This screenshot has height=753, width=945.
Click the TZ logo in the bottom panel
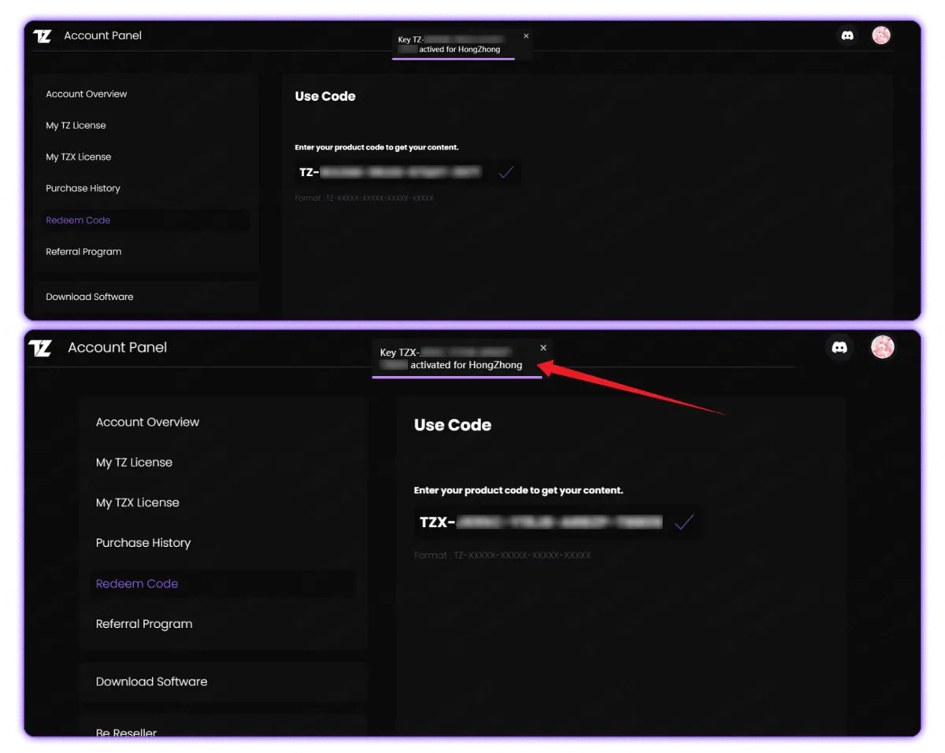click(x=40, y=348)
